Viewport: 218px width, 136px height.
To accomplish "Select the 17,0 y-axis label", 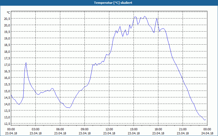I will tap(7, 65).
